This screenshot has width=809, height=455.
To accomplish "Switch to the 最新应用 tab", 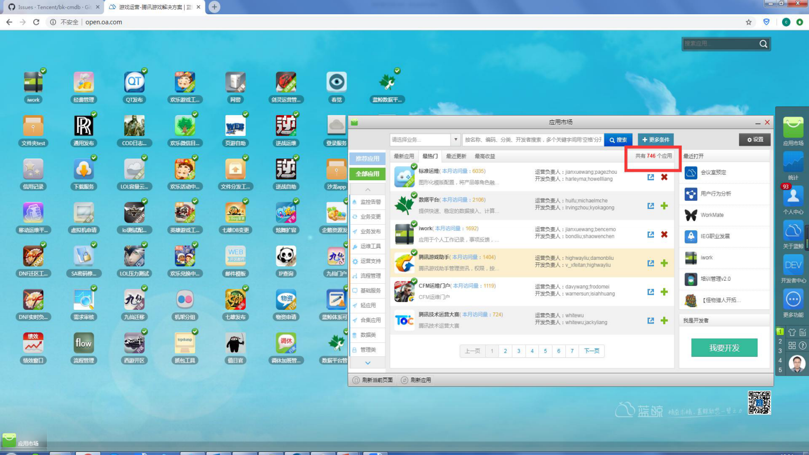I will [x=404, y=156].
